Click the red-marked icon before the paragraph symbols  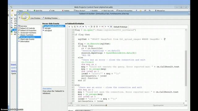pos(102,27)
